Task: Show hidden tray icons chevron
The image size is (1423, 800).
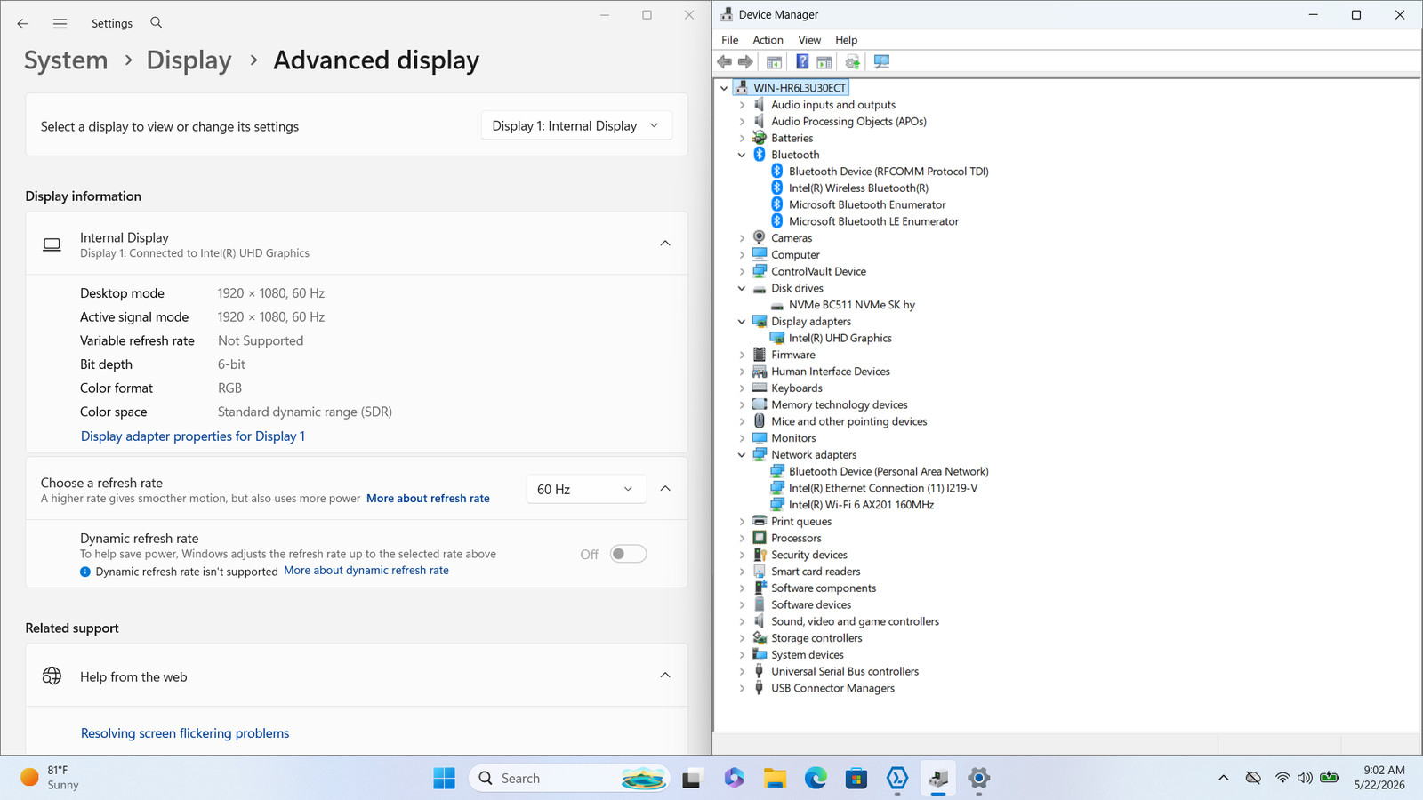Action: click(x=1224, y=778)
